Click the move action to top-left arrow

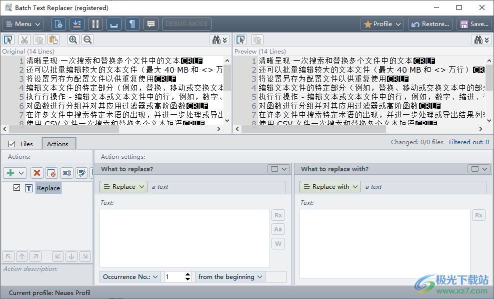(x=8, y=256)
